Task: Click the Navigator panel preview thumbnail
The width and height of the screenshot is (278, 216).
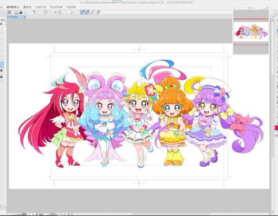Action: (x=251, y=32)
